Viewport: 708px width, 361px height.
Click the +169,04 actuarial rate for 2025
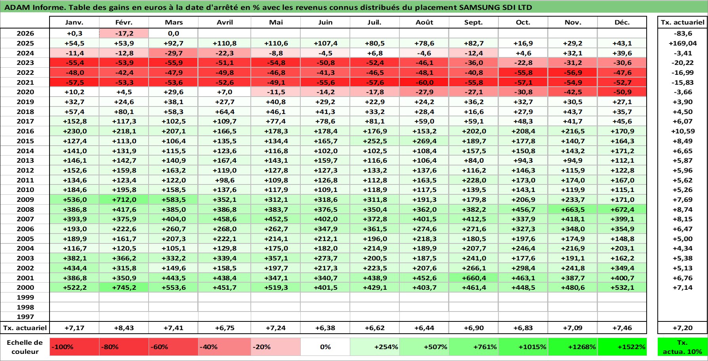[682, 43]
